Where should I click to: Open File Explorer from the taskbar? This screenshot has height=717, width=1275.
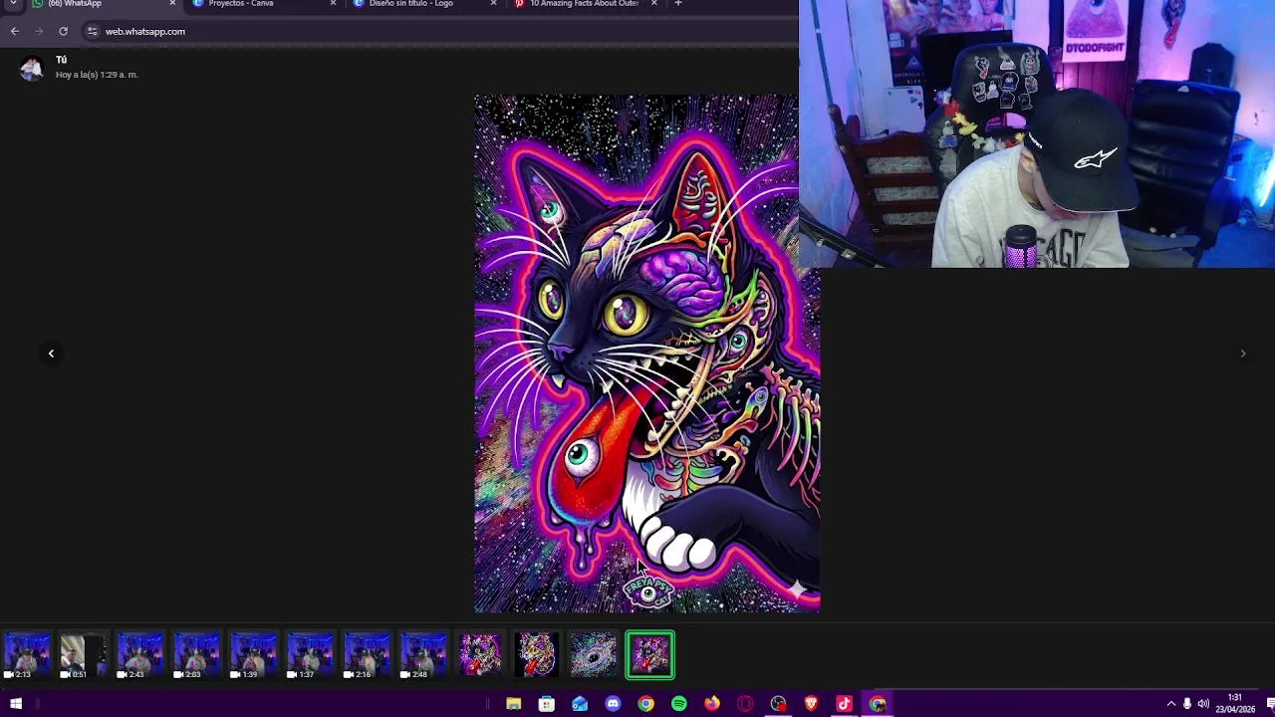513,704
